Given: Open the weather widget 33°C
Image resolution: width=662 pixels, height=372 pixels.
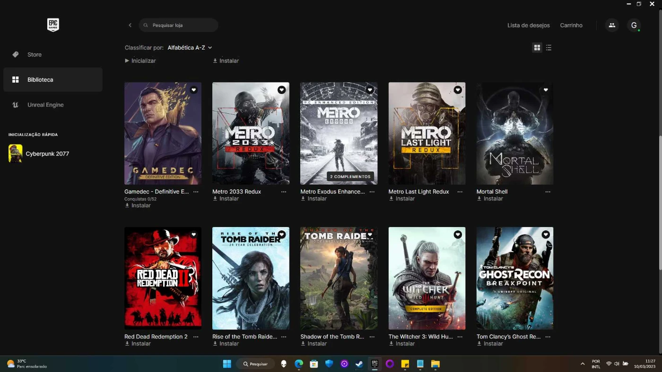Looking at the screenshot, I should (x=27, y=364).
